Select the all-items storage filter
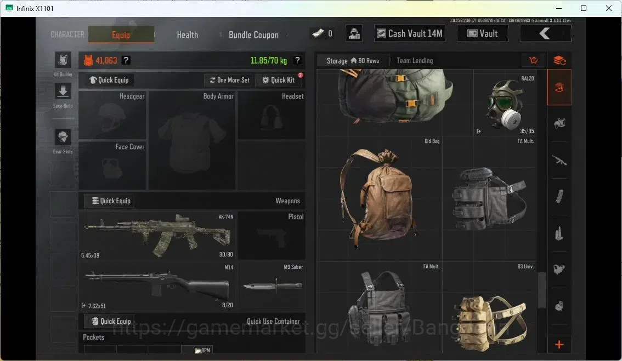 pos(559,88)
